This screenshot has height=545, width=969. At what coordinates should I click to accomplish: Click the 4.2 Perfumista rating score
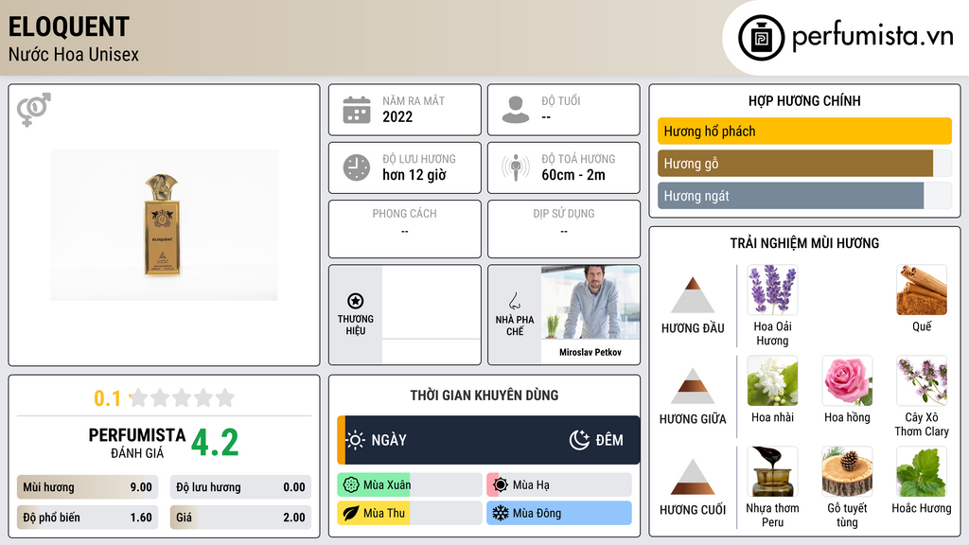[x=215, y=443]
